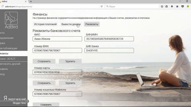The height and width of the screenshot is (107, 191).
Task: Save Walletone wallet with Сохранить
Action: click(x=46, y=105)
